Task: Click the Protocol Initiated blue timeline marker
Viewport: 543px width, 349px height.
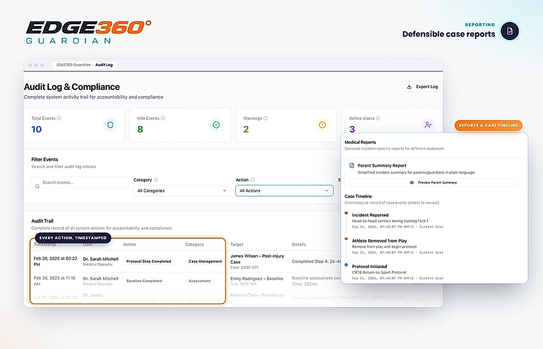Action: tap(346, 265)
